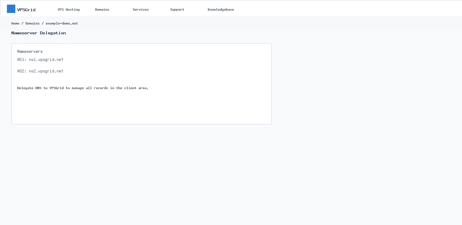Click the NS1: field label
Screen dimensions: 462x225
[x=22, y=59]
